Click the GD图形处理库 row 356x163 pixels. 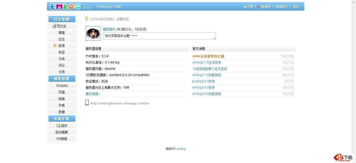click(x=136, y=75)
